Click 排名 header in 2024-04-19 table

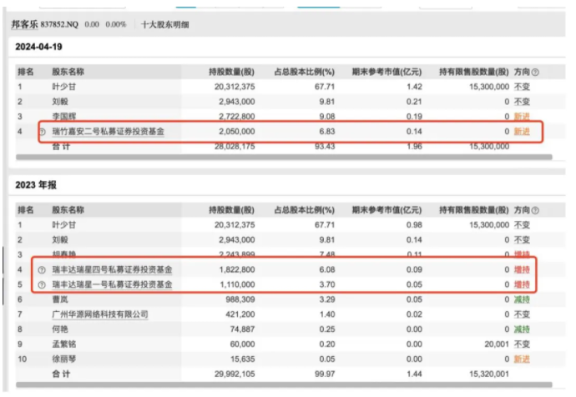[x=25, y=72]
